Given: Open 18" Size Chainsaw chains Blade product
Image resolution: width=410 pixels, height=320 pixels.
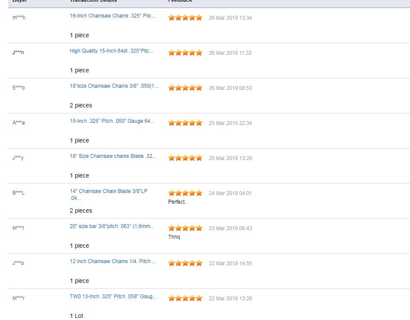Looking at the screenshot, I should 113,156.
